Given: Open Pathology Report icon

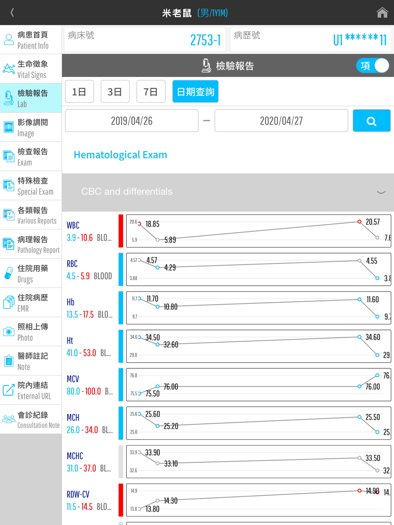Looking at the screenshot, I should 9,244.
